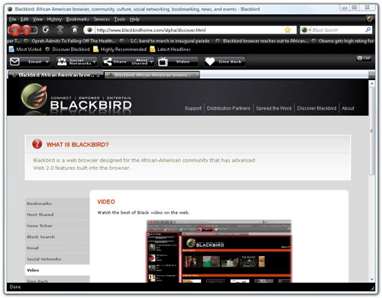Select Video in the sidebar list
The height and width of the screenshot is (298, 382).
point(57,270)
